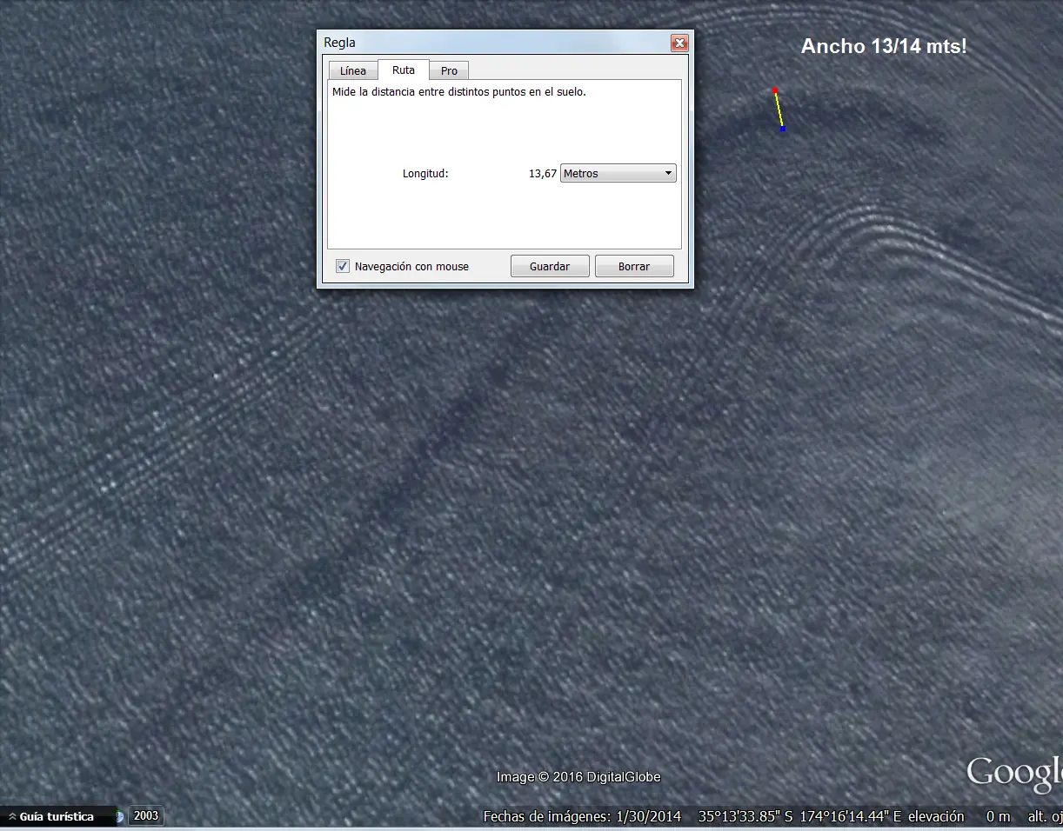This screenshot has height=831, width=1063.
Task: Click the Regla dialog title
Action: tap(339, 43)
